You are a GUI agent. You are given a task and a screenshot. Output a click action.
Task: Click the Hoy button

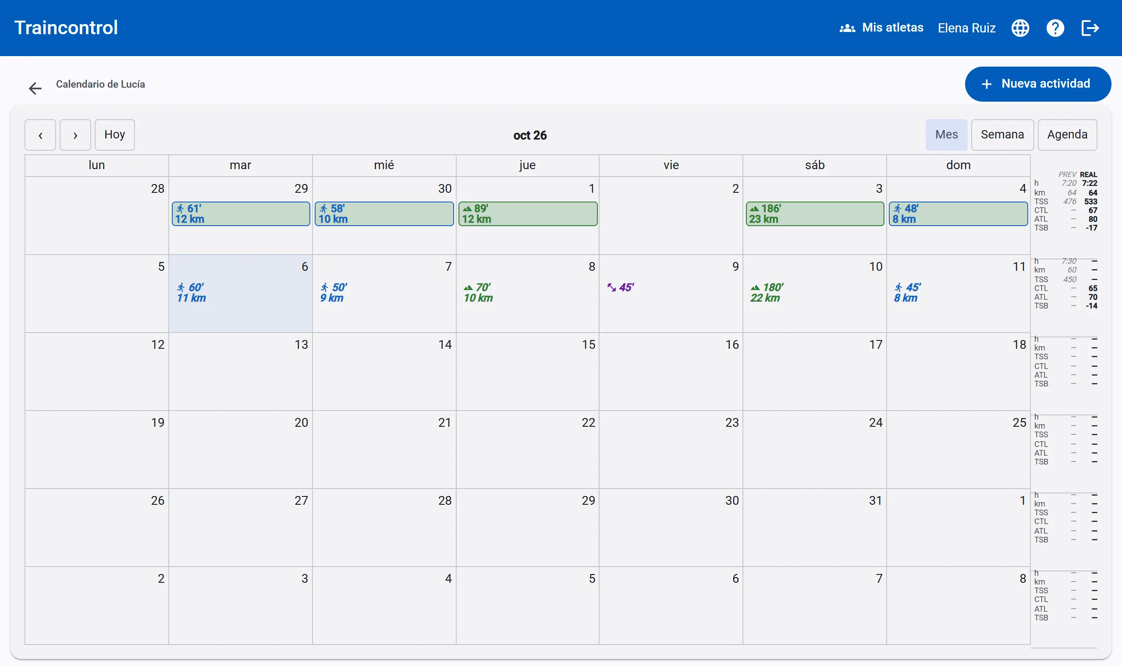click(x=115, y=135)
